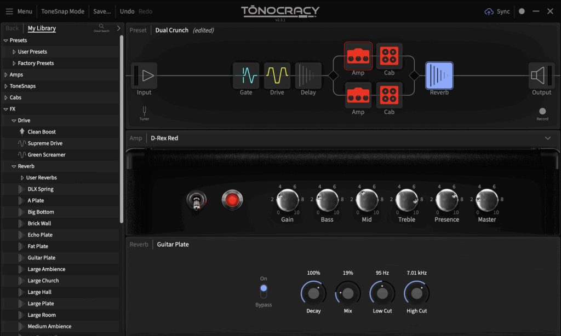Click the amp Master knob
The width and height of the screenshot is (561, 336).
tap(487, 200)
